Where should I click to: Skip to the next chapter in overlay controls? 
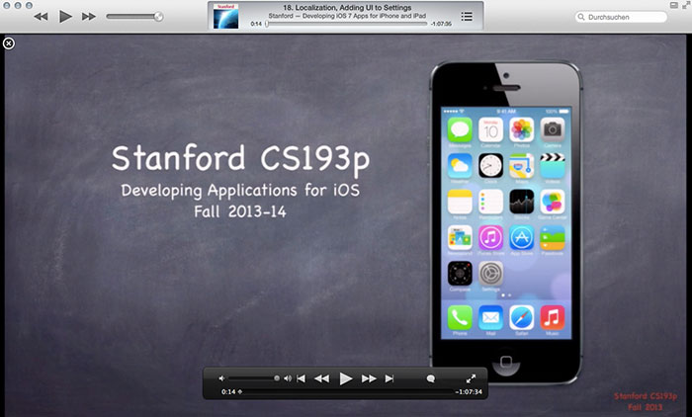click(389, 378)
